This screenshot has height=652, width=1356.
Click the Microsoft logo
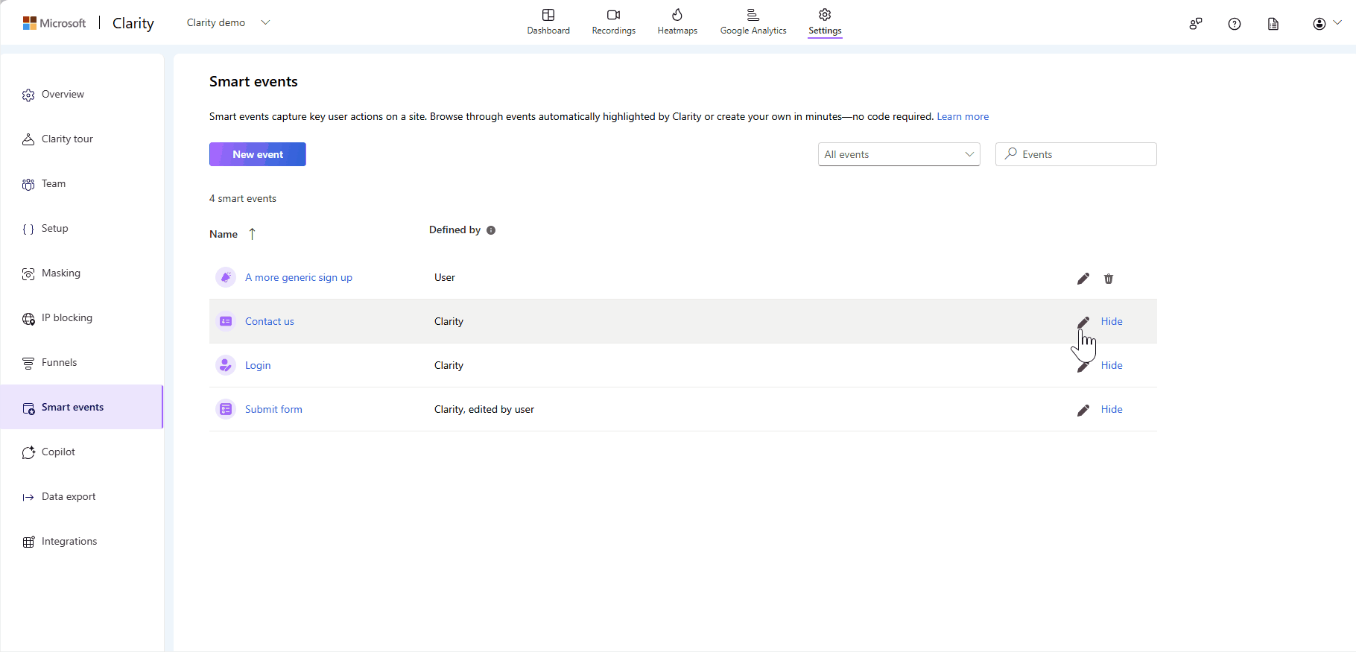point(54,23)
